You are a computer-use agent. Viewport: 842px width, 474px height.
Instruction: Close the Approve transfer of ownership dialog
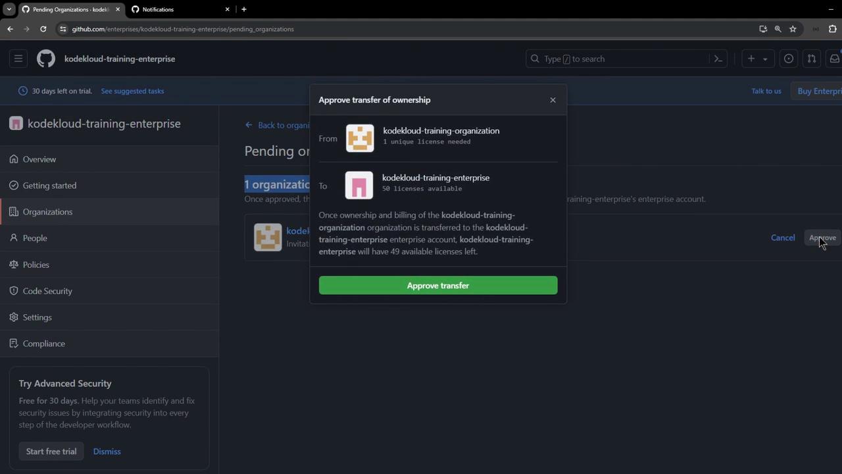[x=553, y=100]
